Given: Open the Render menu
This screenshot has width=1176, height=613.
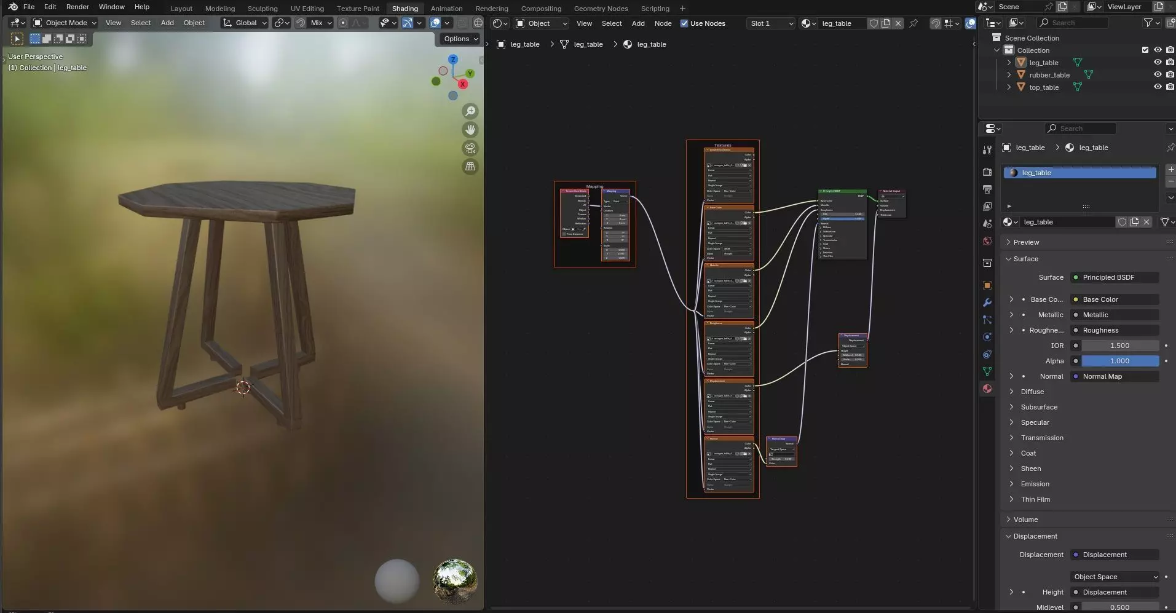Looking at the screenshot, I should coord(77,7).
